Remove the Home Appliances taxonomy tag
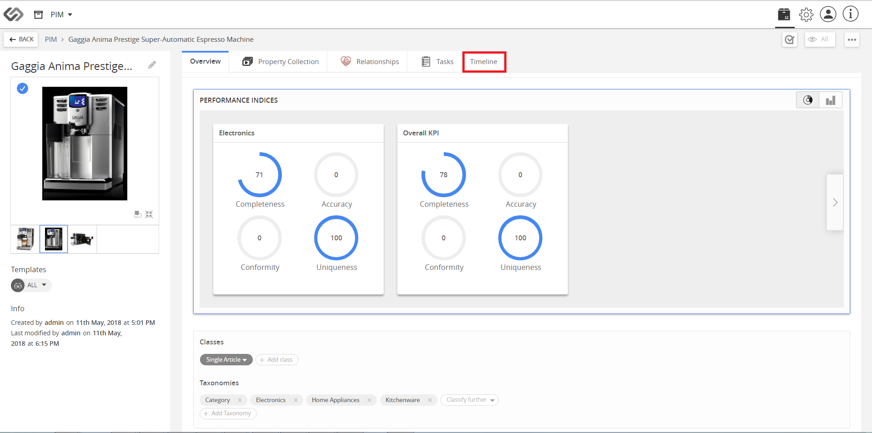 369,400
